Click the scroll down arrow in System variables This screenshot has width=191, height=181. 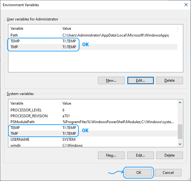(180, 144)
